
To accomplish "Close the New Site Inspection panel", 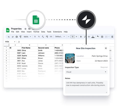I will (106, 48).
